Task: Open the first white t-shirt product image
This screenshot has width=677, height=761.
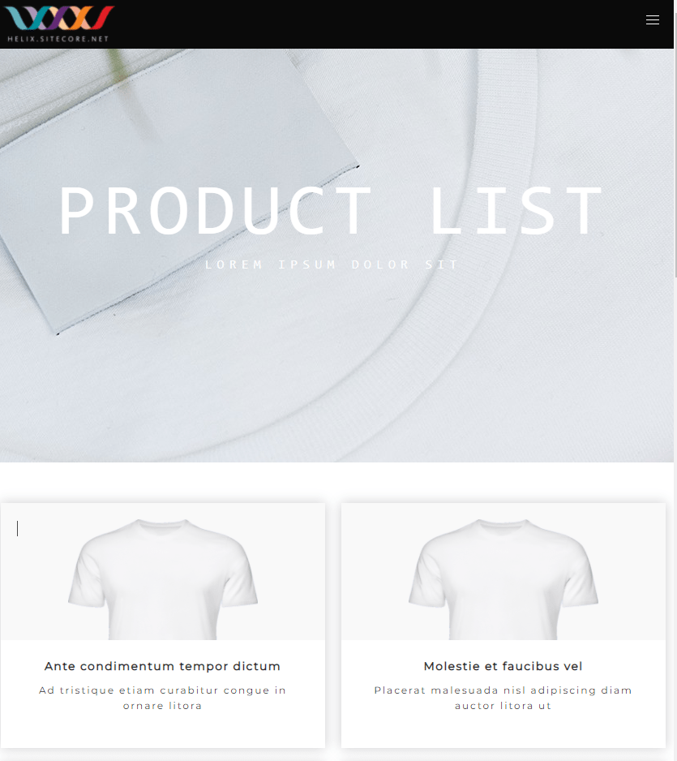Action: [163, 572]
